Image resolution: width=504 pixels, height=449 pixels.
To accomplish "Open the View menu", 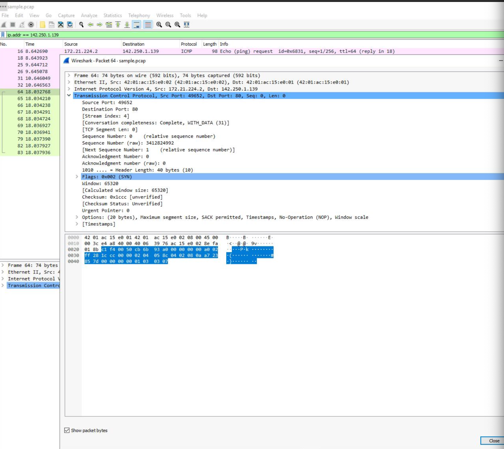I will point(34,15).
